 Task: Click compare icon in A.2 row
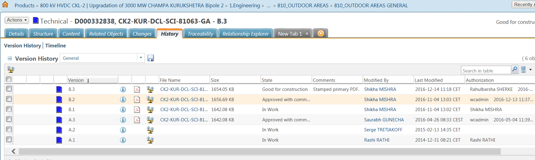pos(150,130)
